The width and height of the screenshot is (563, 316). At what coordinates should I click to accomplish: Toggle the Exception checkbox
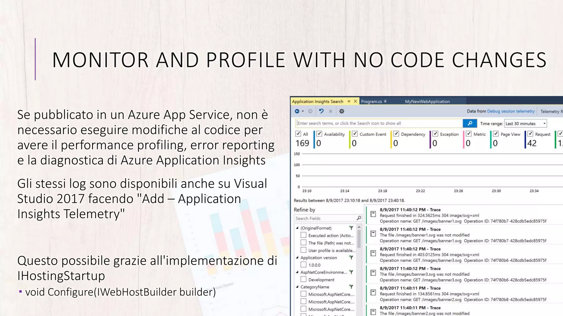435,134
